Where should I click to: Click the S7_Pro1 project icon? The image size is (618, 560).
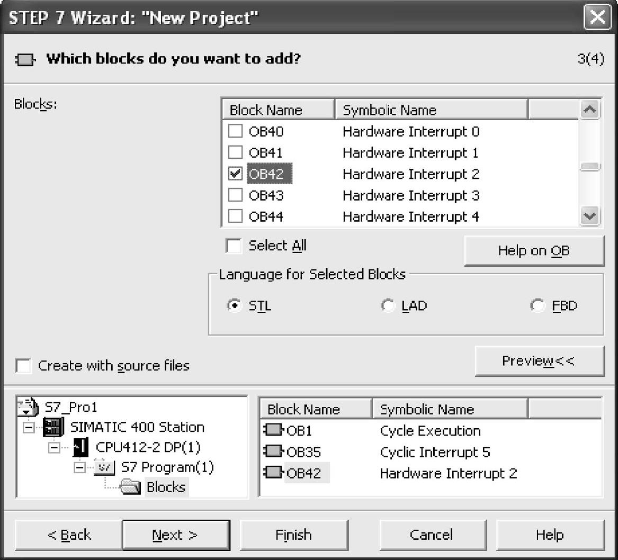pos(27,407)
